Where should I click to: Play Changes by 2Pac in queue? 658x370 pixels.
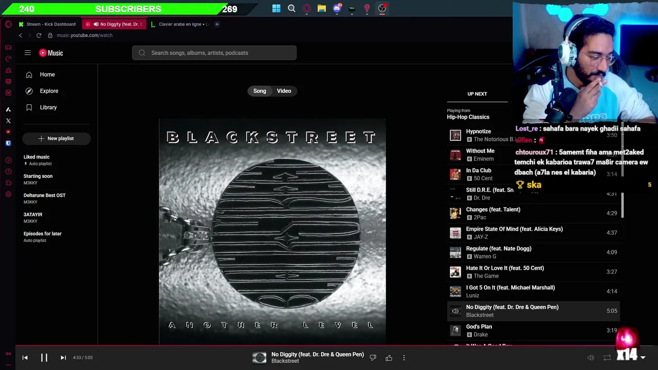[x=533, y=213]
